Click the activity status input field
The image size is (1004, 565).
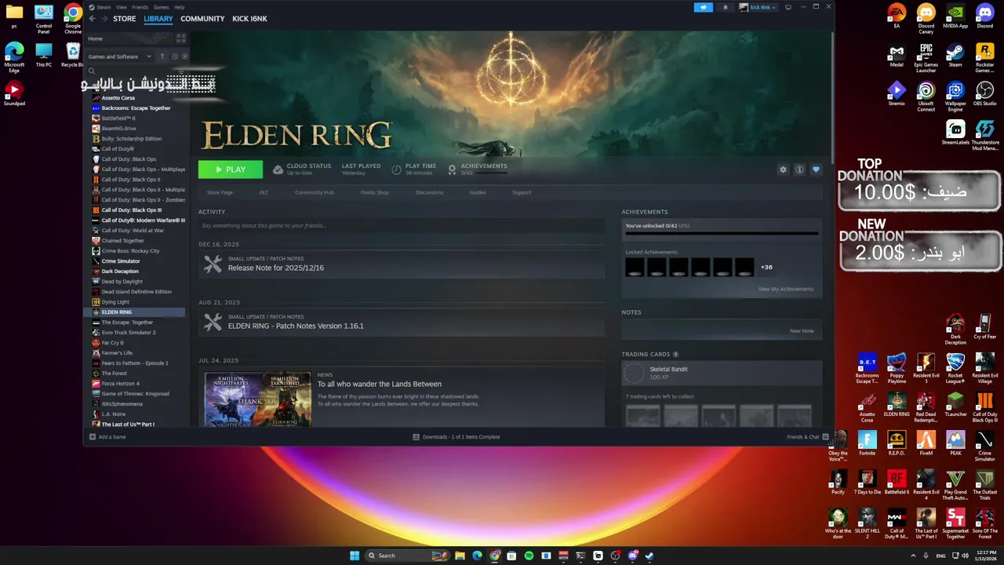pyautogui.click(x=402, y=226)
